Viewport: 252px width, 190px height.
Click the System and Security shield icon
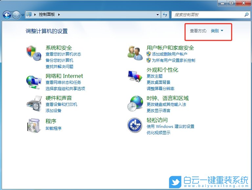click(x=34, y=53)
